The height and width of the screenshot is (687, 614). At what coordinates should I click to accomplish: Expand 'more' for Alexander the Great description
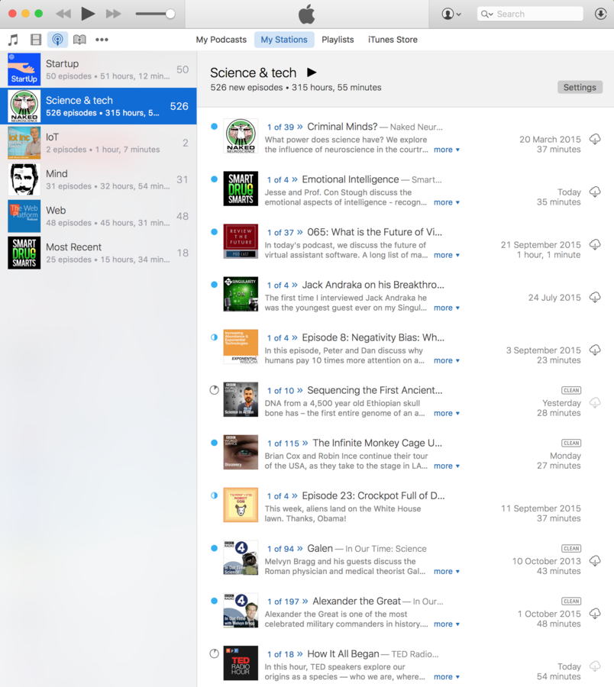(447, 624)
